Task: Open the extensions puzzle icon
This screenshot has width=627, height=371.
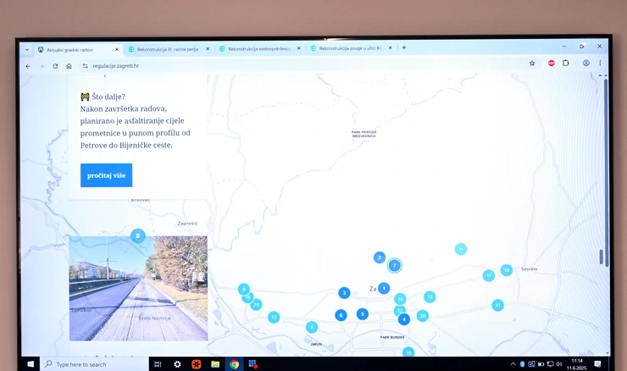Action: click(x=565, y=63)
